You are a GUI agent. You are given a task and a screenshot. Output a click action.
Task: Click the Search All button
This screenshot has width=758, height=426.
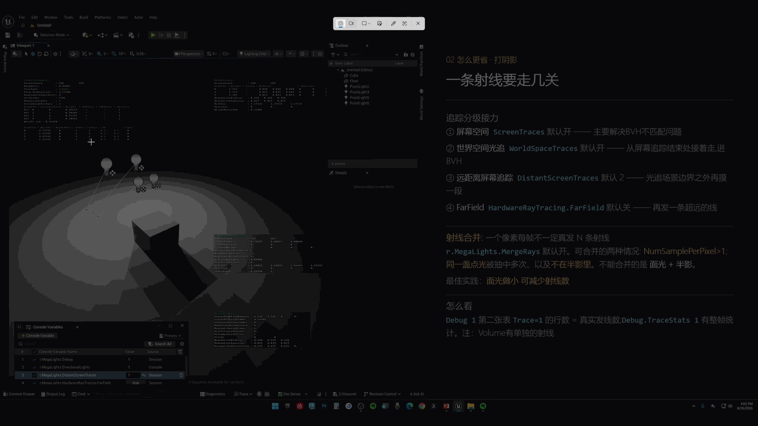[160, 344]
